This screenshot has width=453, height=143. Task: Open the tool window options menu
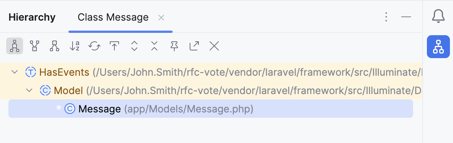pyautogui.click(x=386, y=17)
